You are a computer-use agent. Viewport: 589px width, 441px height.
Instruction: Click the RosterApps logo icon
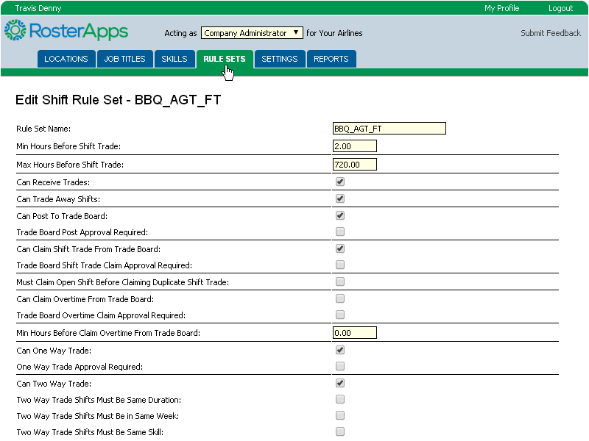click(15, 30)
